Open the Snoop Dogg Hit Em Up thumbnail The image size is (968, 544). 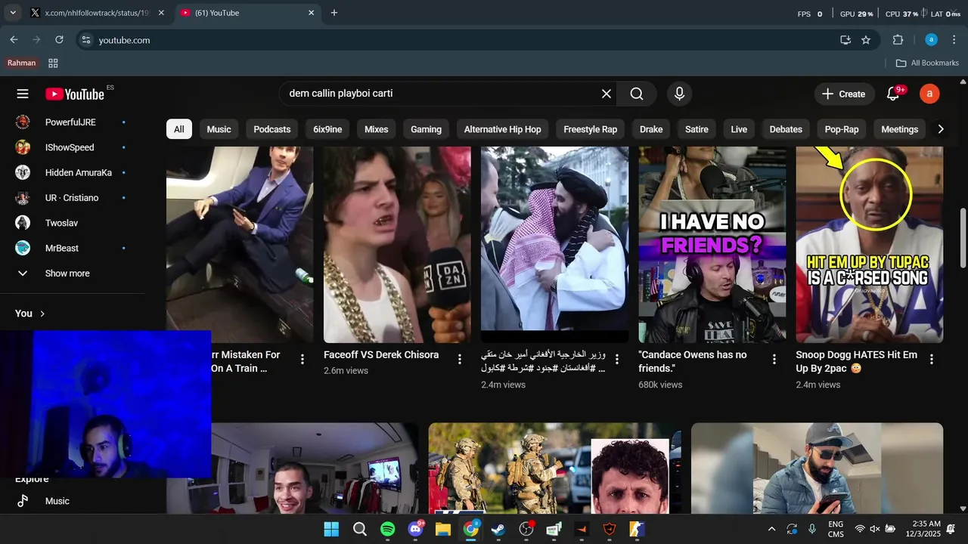[869, 245]
